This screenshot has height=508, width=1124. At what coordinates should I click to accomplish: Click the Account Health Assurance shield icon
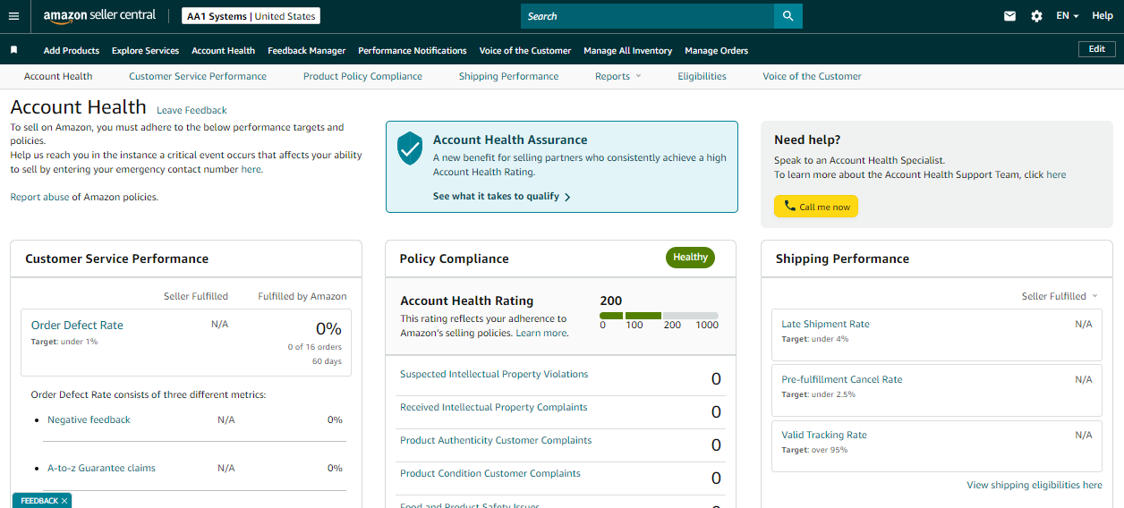point(410,148)
